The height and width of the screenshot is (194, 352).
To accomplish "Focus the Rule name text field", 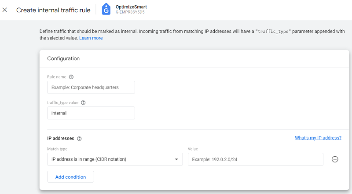I will (x=91, y=87).
